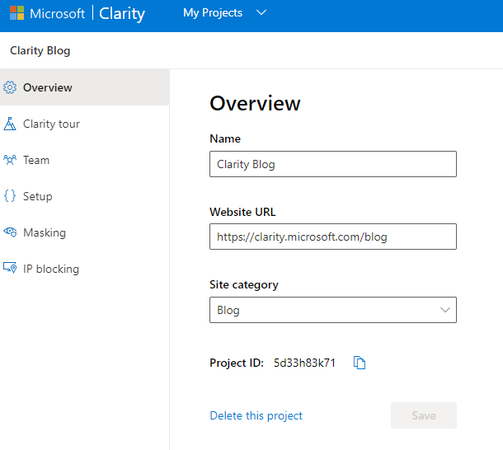Viewport: 503px width, 450px height.
Task: Click the Project ID label
Action: (237, 363)
